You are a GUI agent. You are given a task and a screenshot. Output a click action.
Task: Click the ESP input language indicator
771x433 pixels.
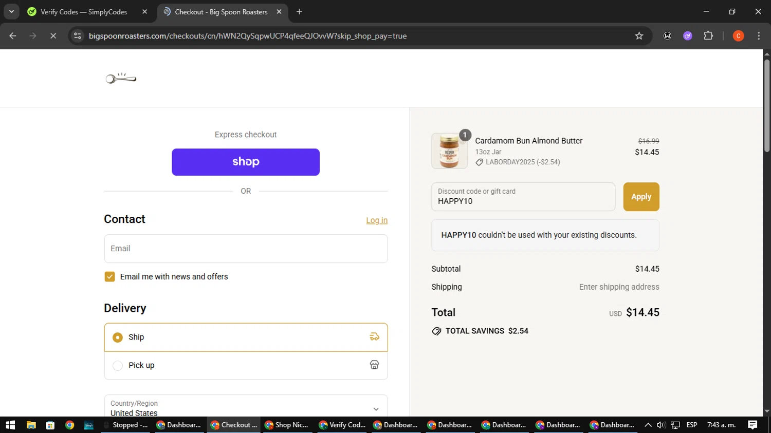[x=692, y=425]
